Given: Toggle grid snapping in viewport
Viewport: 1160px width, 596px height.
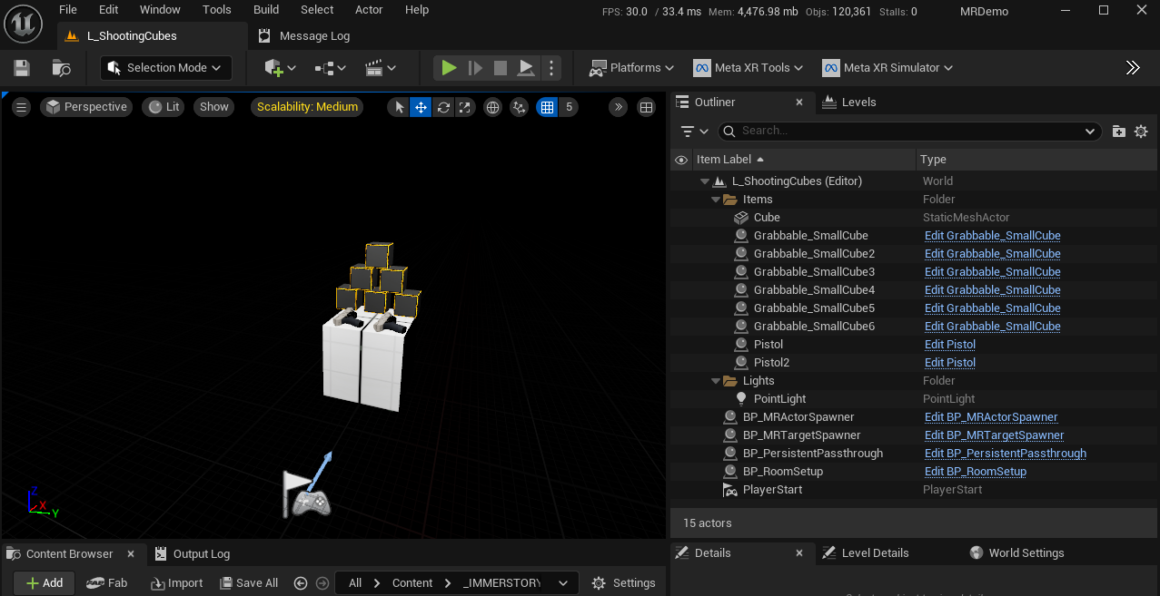Looking at the screenshot, I should pyautogui.click(x=547, y=107).
